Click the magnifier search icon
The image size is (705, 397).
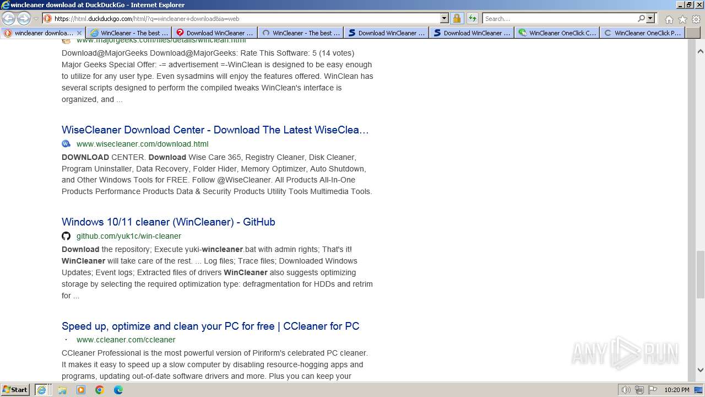click(641, 19)
